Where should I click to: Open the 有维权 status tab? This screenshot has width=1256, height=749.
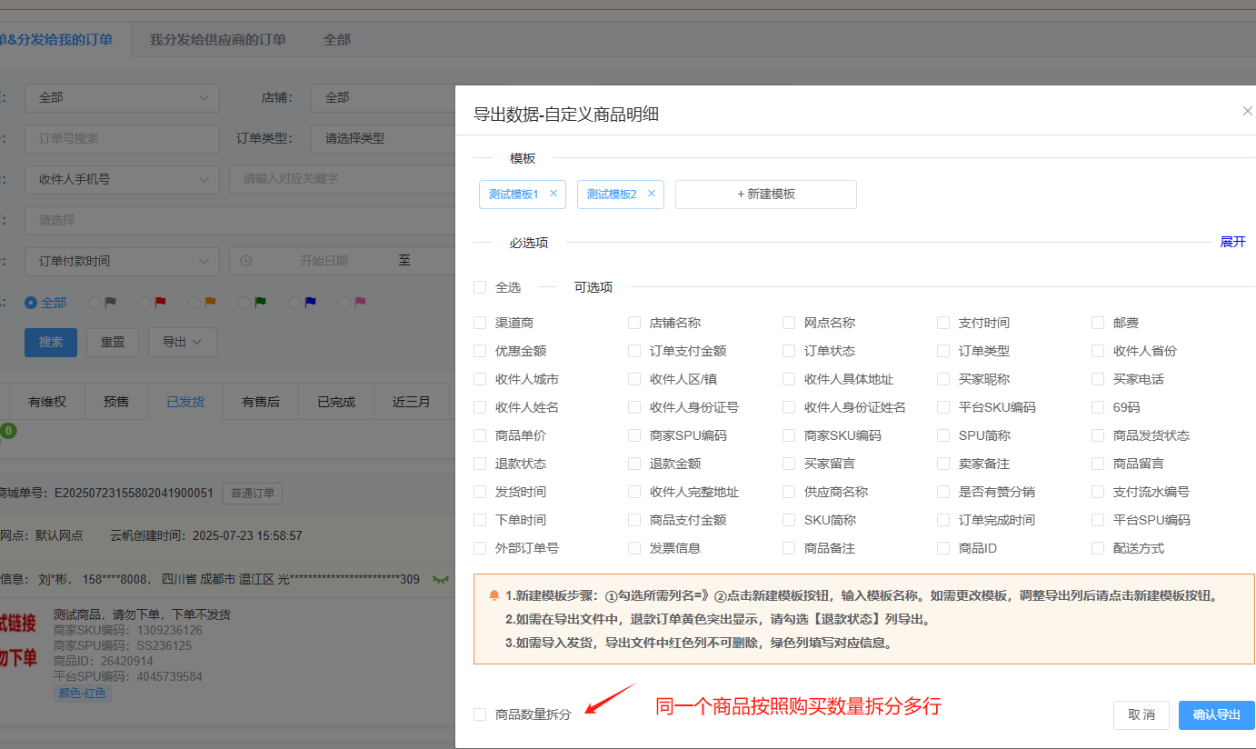(x=47, y=402)
